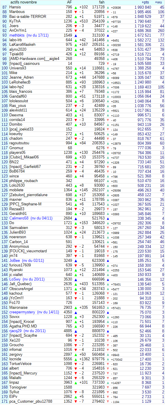Click the green up arrow beside Hansis AF
This screenshot has width=165, height=409.
[x=76, y=7]
